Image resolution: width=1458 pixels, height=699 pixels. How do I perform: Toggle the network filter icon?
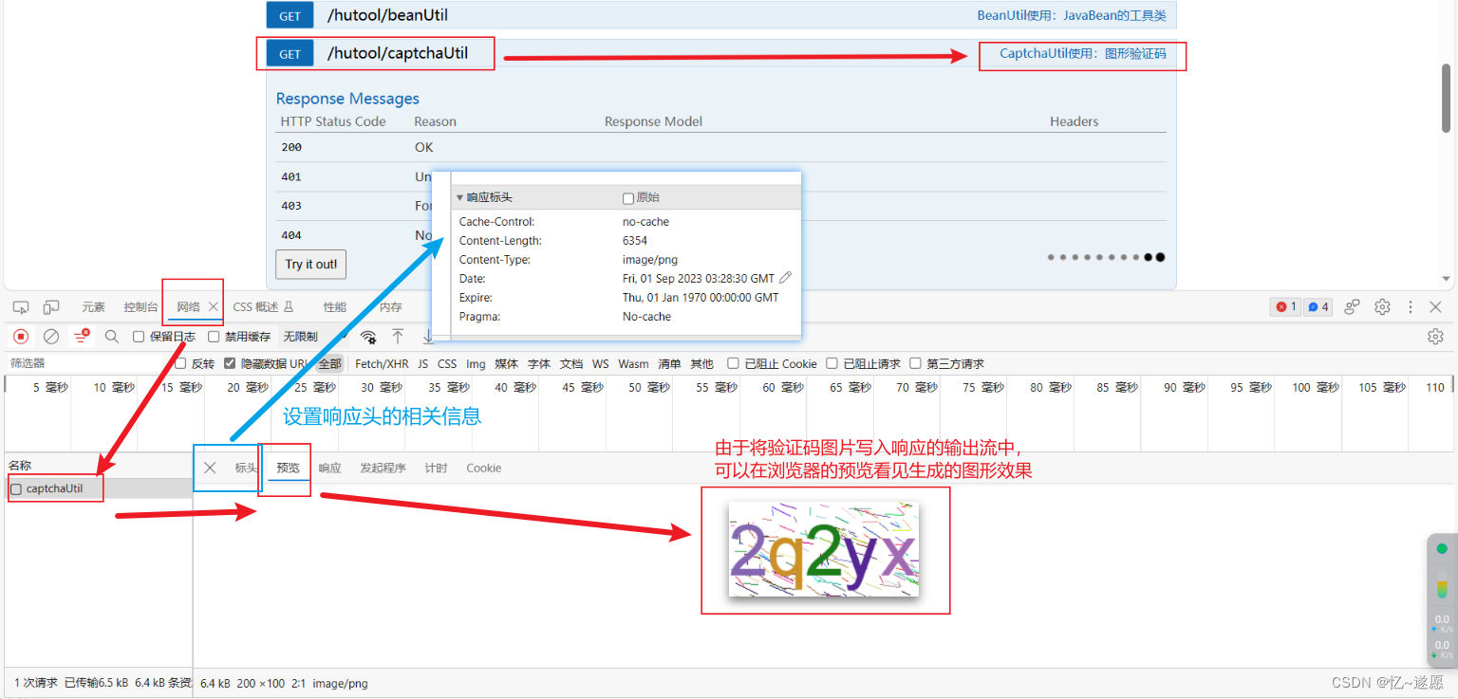83,336
